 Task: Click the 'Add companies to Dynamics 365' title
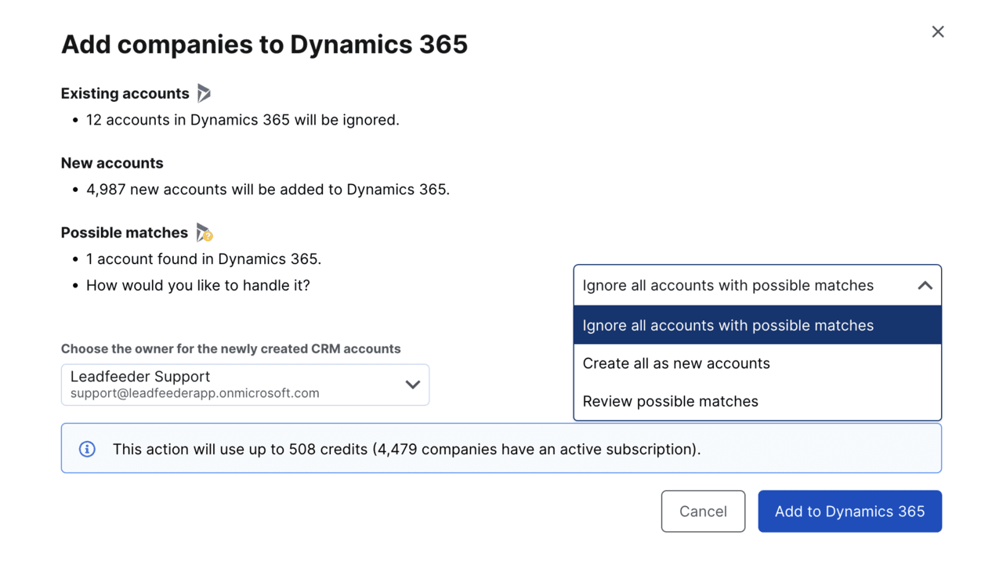264,44
